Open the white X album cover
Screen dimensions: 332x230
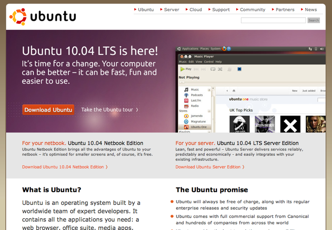[x=290, y=124]
